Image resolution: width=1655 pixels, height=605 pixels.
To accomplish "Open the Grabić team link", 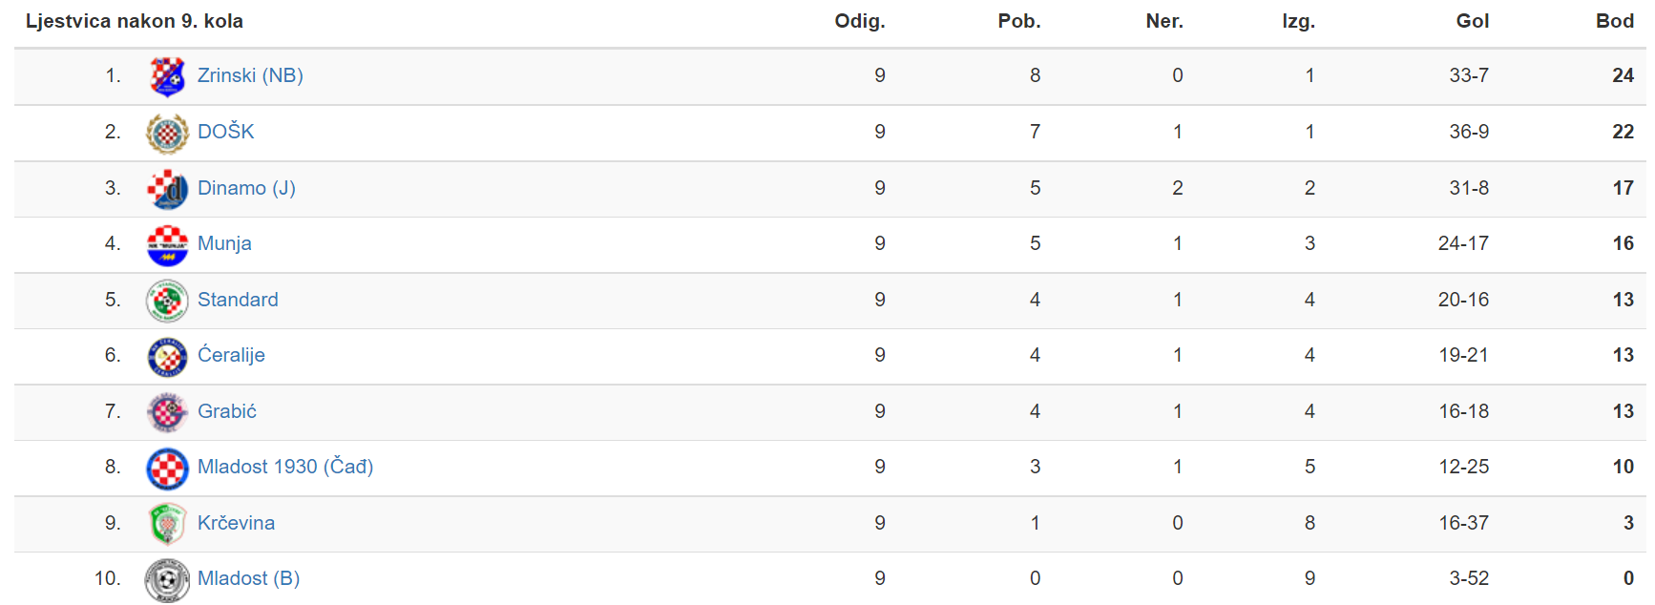I will point(227,411).
